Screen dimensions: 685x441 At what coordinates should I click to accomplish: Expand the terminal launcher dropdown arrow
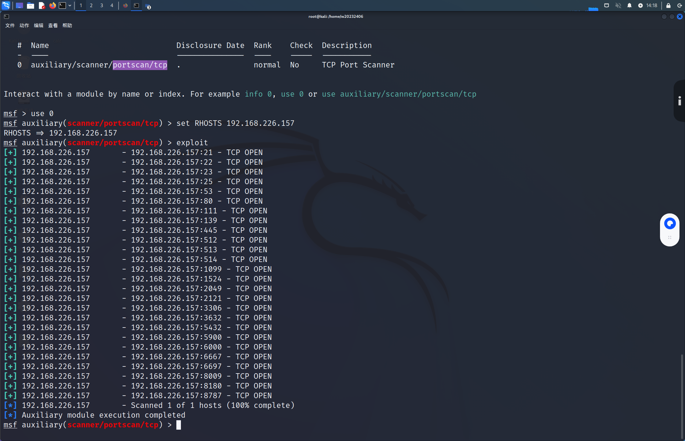click(70, 6)
